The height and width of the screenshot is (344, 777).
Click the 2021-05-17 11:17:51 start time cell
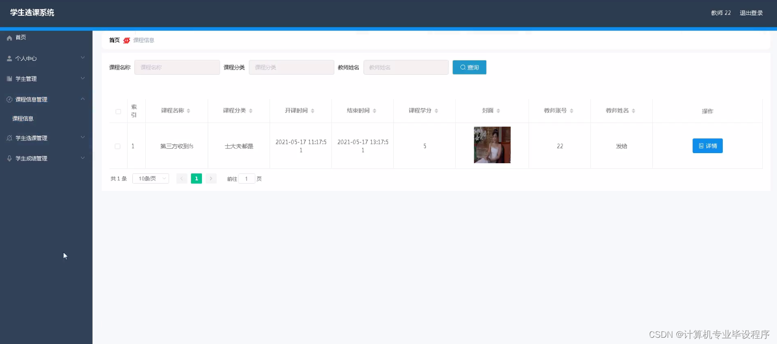pyautogui.click(x=301, y=146)
